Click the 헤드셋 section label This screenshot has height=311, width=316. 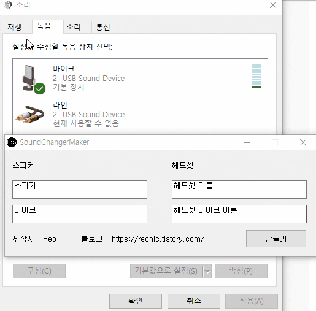point(182,165)
